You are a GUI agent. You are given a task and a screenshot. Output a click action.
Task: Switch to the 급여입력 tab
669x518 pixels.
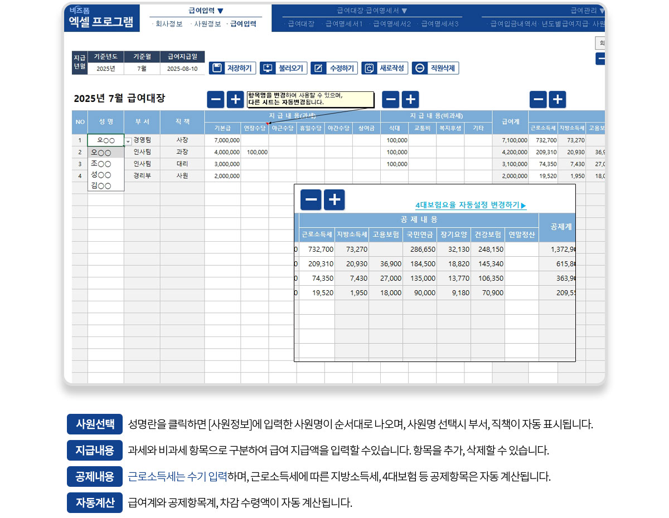(242, 24)
